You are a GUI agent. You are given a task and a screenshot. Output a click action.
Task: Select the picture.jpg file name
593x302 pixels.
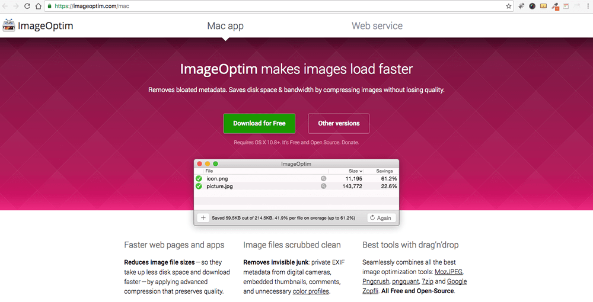point(220,186)
